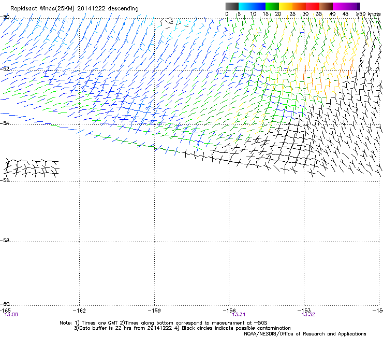Choose the brown 35-40 knots legend swatch
Viewport: 383px width, 337px height.
[326, 6]
